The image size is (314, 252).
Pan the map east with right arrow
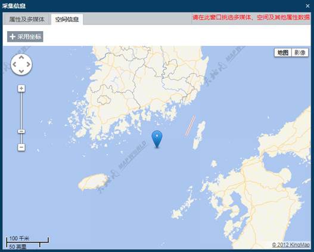(x=28, y=64)
